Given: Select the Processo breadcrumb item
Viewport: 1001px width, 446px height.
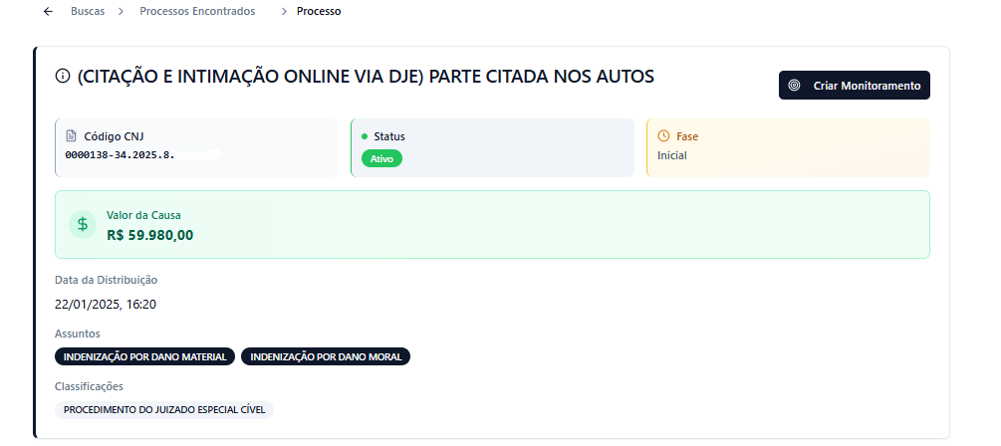Looking at the screenshot, I should click(319, 12).
